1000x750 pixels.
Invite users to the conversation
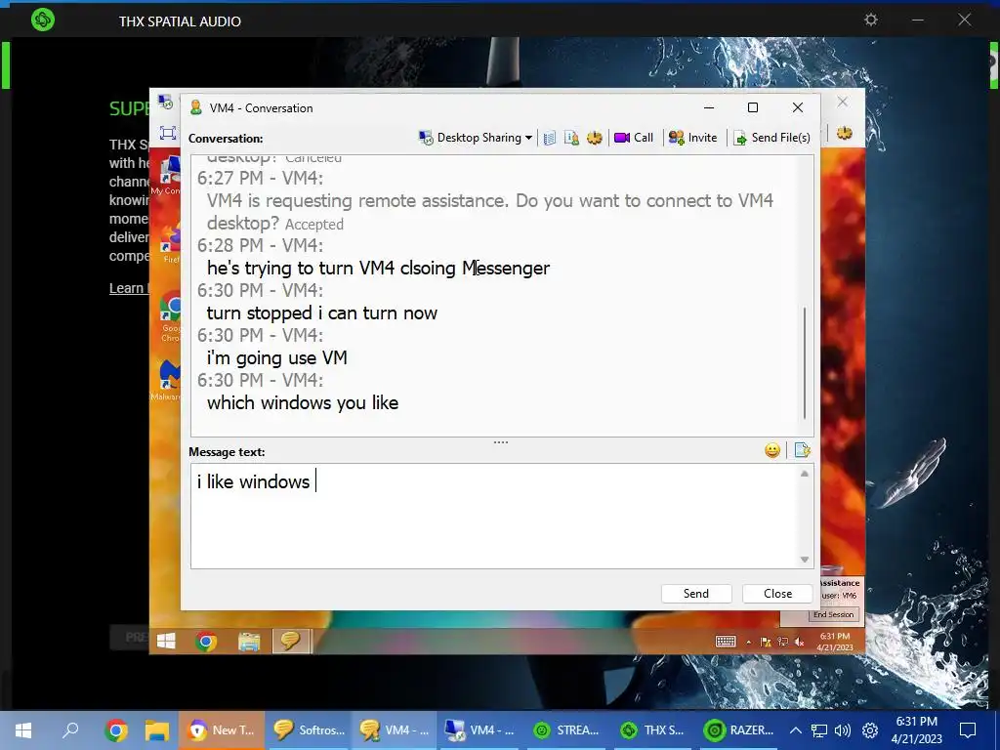point(692,138)
